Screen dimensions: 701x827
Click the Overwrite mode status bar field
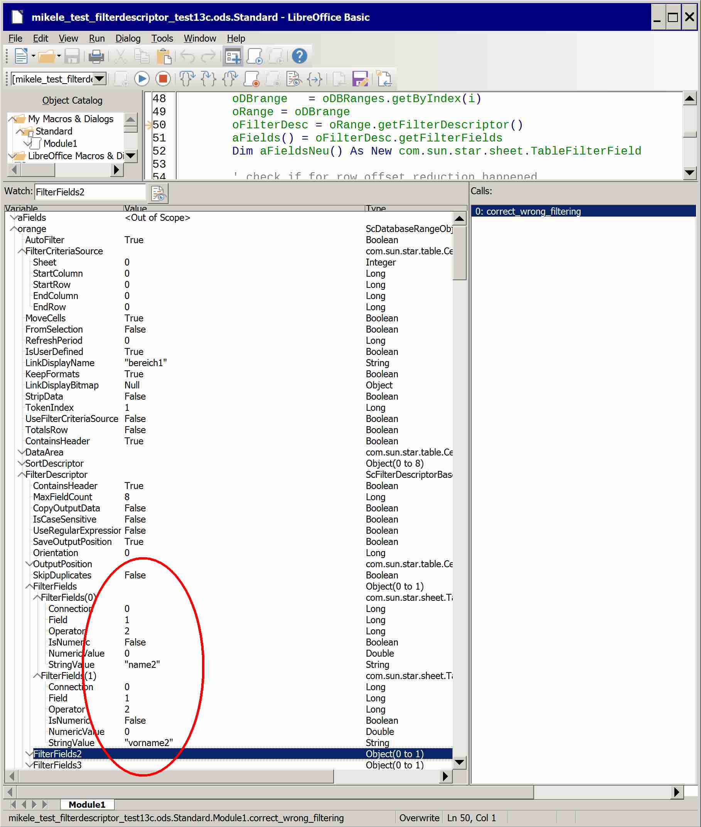point(419,818)
